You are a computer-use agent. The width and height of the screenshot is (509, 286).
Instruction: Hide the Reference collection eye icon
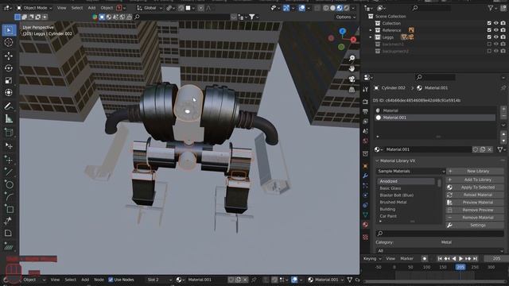[x=496, y=30]
